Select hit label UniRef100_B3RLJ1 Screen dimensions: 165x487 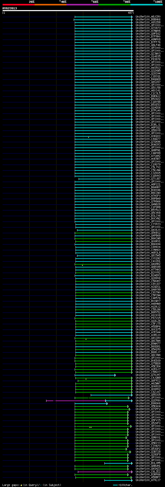148,125
